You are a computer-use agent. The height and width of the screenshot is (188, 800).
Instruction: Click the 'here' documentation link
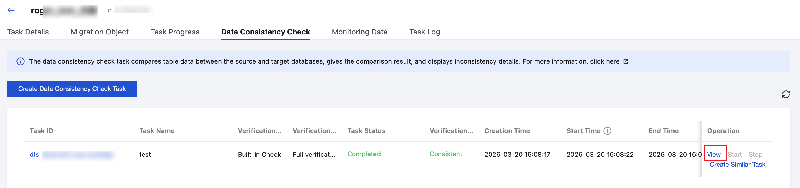point(612,61)
